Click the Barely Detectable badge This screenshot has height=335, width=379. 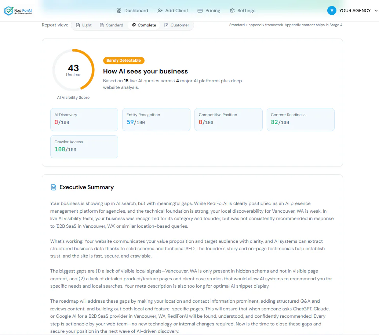[124, 61]
